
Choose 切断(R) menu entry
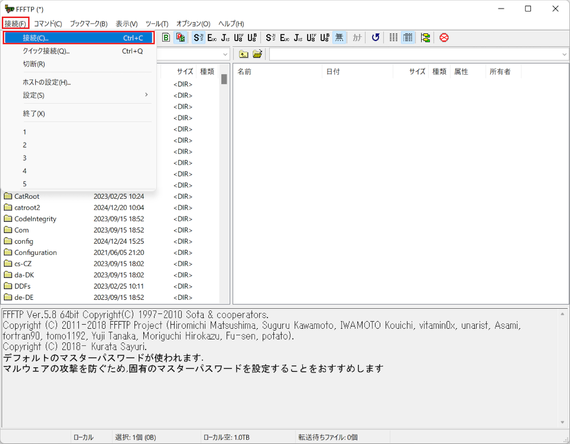point(79,64)
